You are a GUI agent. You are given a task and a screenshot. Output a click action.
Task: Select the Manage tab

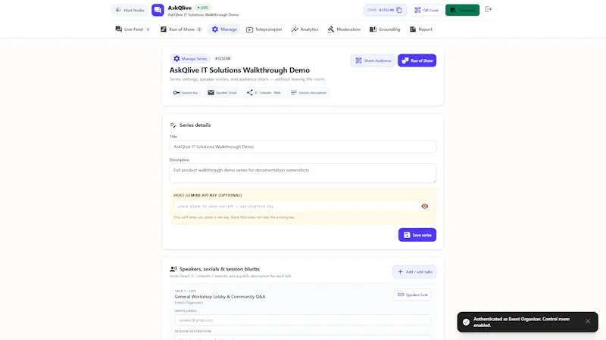224,29
